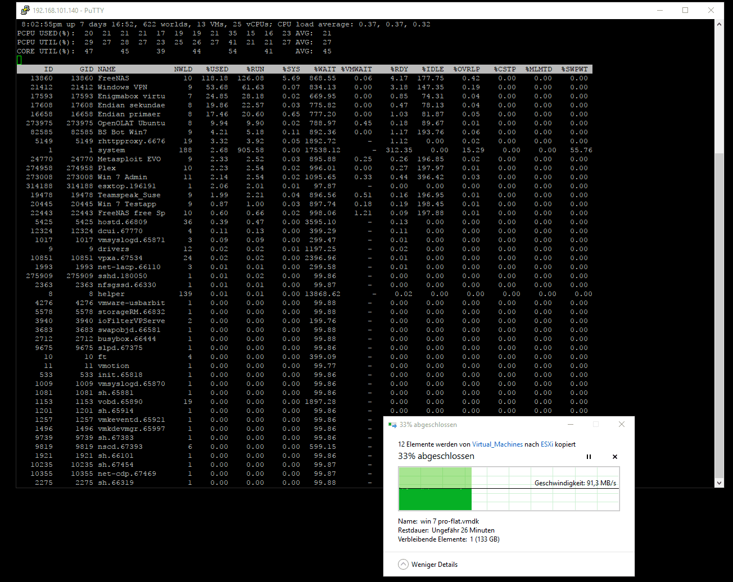Click the copy speed progress graph
This screenshot has width=733, height=582.
pos(509,489)
